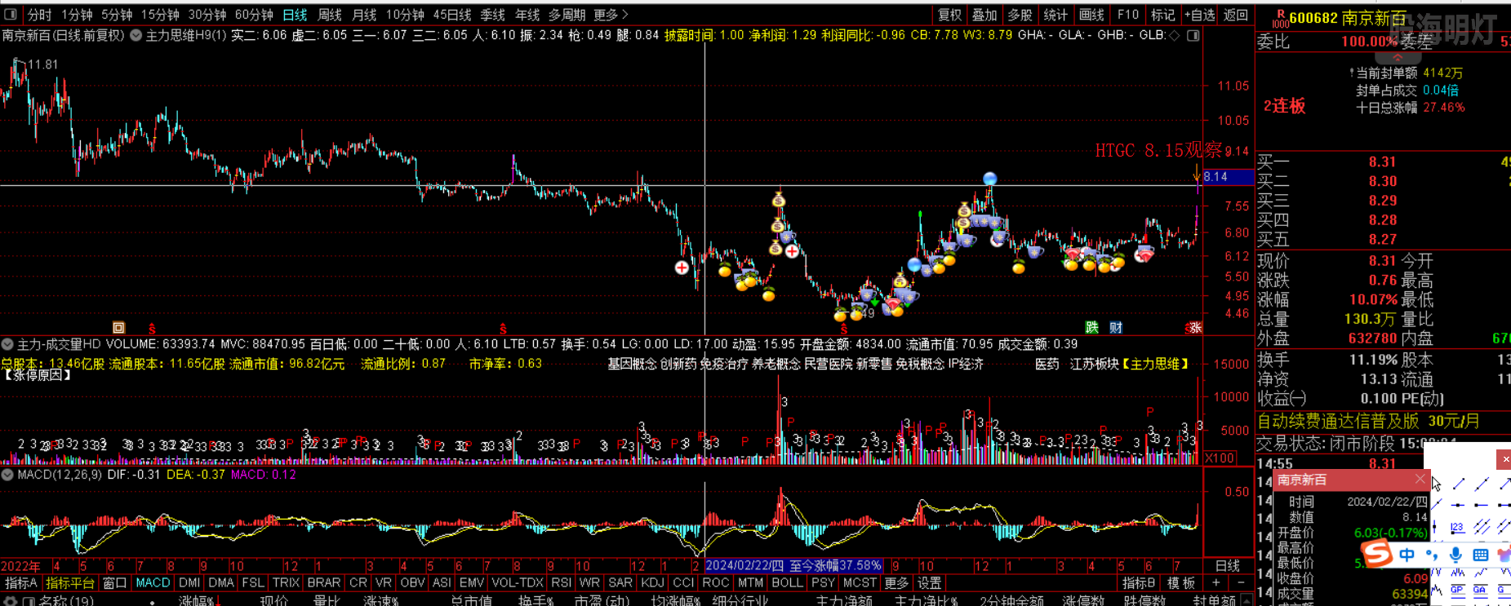Viewport: 1511px width, 606px height.
Task: Open MACD indicator settings dropdown arrow
Action: pyautogui.click(x=7, y=475)
